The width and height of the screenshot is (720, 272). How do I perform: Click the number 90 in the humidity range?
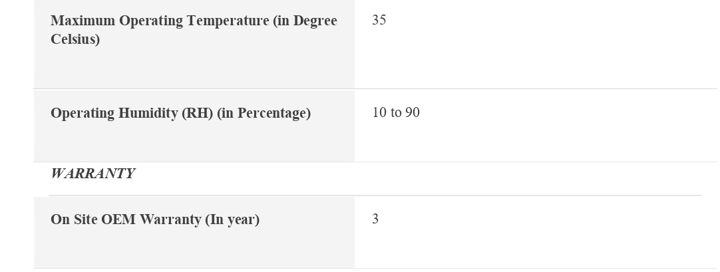click(413, 113)
